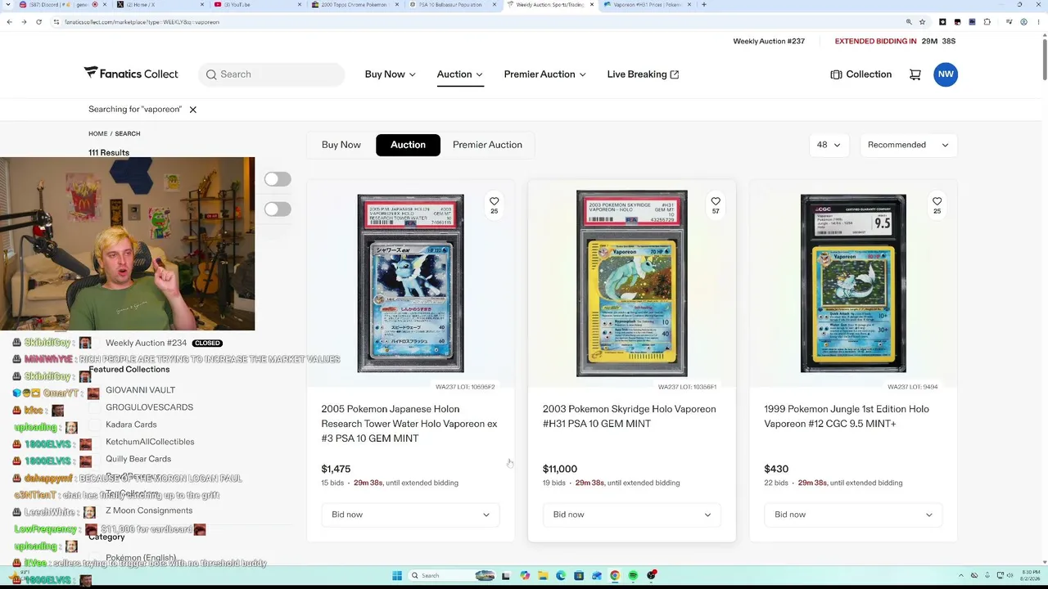Open the Recommended sort dropdown
Screen dimensions: 1048x589
[x=908, y=145]
